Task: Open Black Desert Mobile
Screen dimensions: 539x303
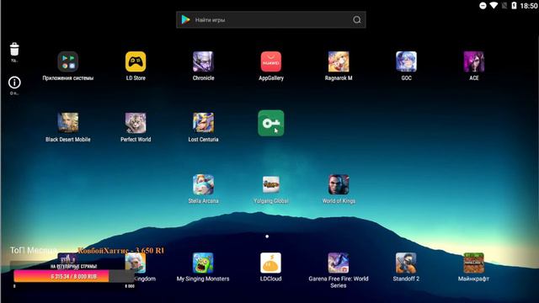Action: (67, 123)
